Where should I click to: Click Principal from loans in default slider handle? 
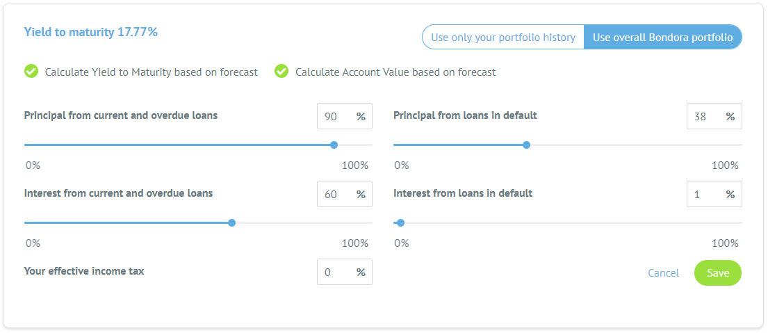click(x=526, y=145)
